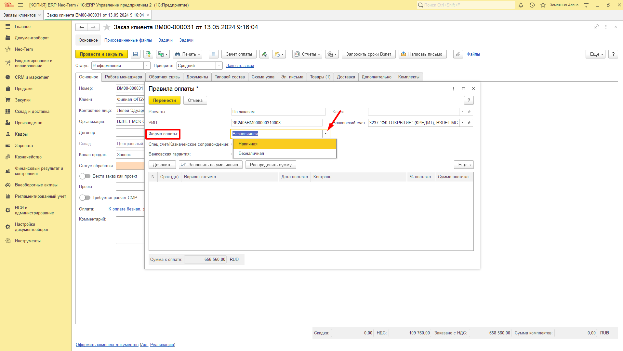The width and height of the screenshot is (623, 351).
Task: Open the gear settings dropdown in toolbar
Action: point(332,54)
